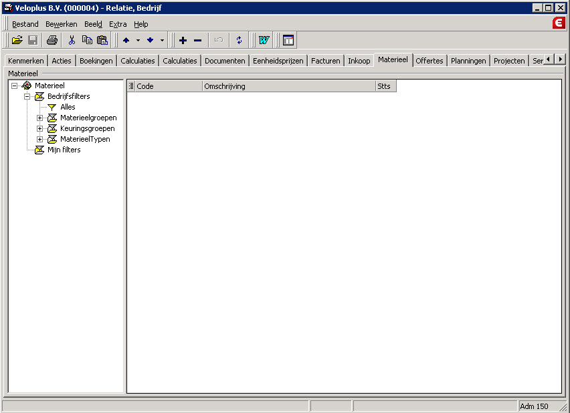The image size is (570, 413).
Task: Click the yellow funnel Alles icon
Action: [x=52, y=107]
